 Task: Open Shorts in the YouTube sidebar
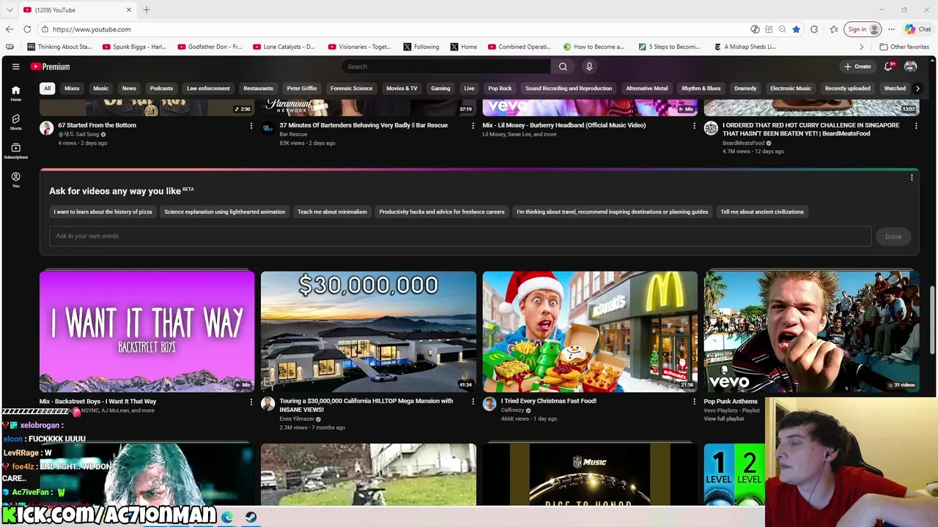15,122
